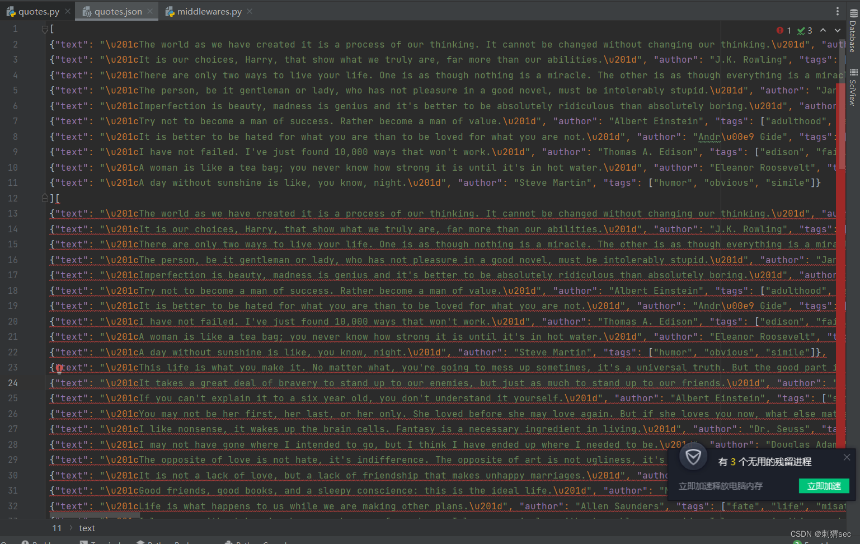
Task: Go to next highlighted problem arrow
Action: click(x=838, y=30)
